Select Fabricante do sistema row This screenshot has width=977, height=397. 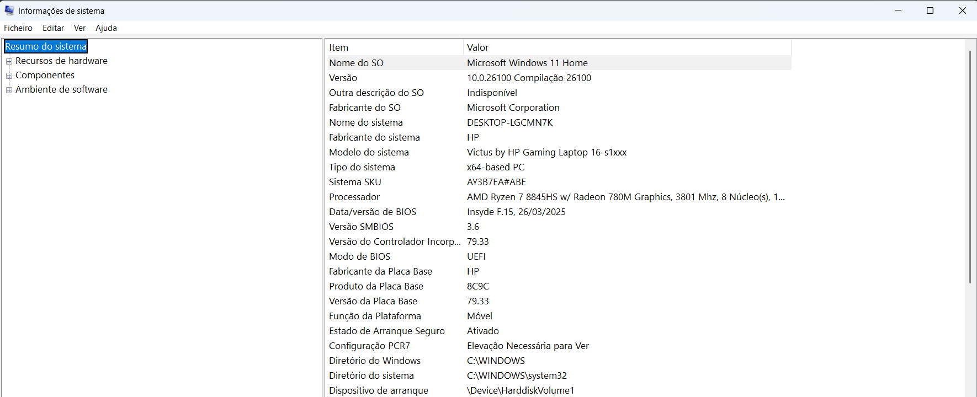pyautogui.click(x=559, y=137)
